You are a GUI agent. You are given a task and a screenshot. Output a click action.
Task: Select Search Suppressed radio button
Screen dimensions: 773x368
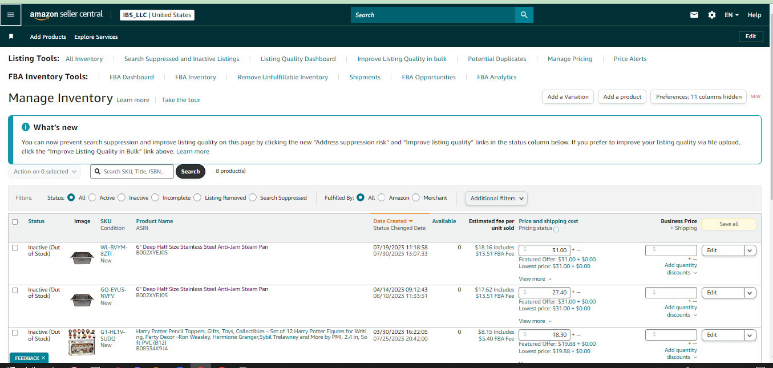tap(253, 198)
